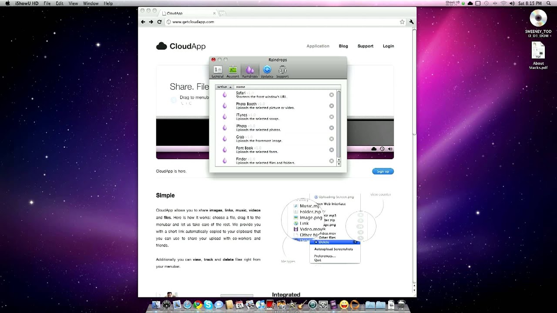Open the volume control in menu bar

pyautogui.click(x=512, y=3)
